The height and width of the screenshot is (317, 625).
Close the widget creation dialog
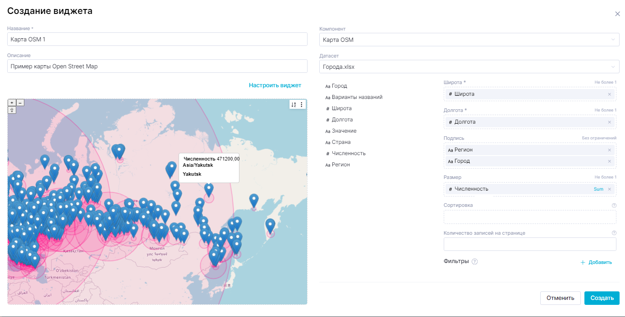[617, 14]
